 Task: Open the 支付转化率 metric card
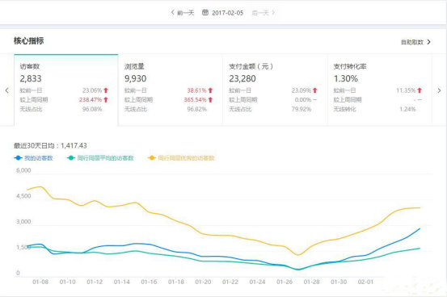(x=380, y=90)
